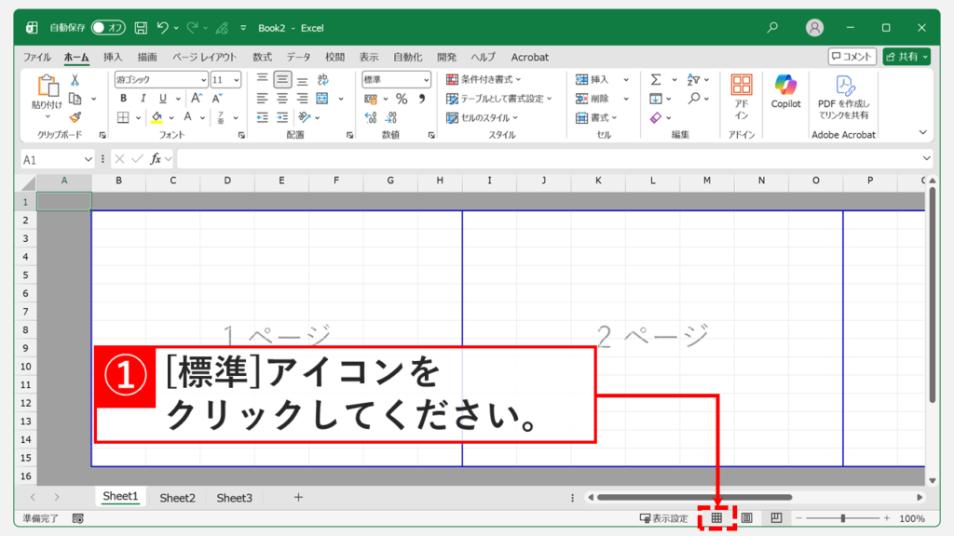
Task: Click the AutoSum Σ icon
Action: (x=658, y=80)
